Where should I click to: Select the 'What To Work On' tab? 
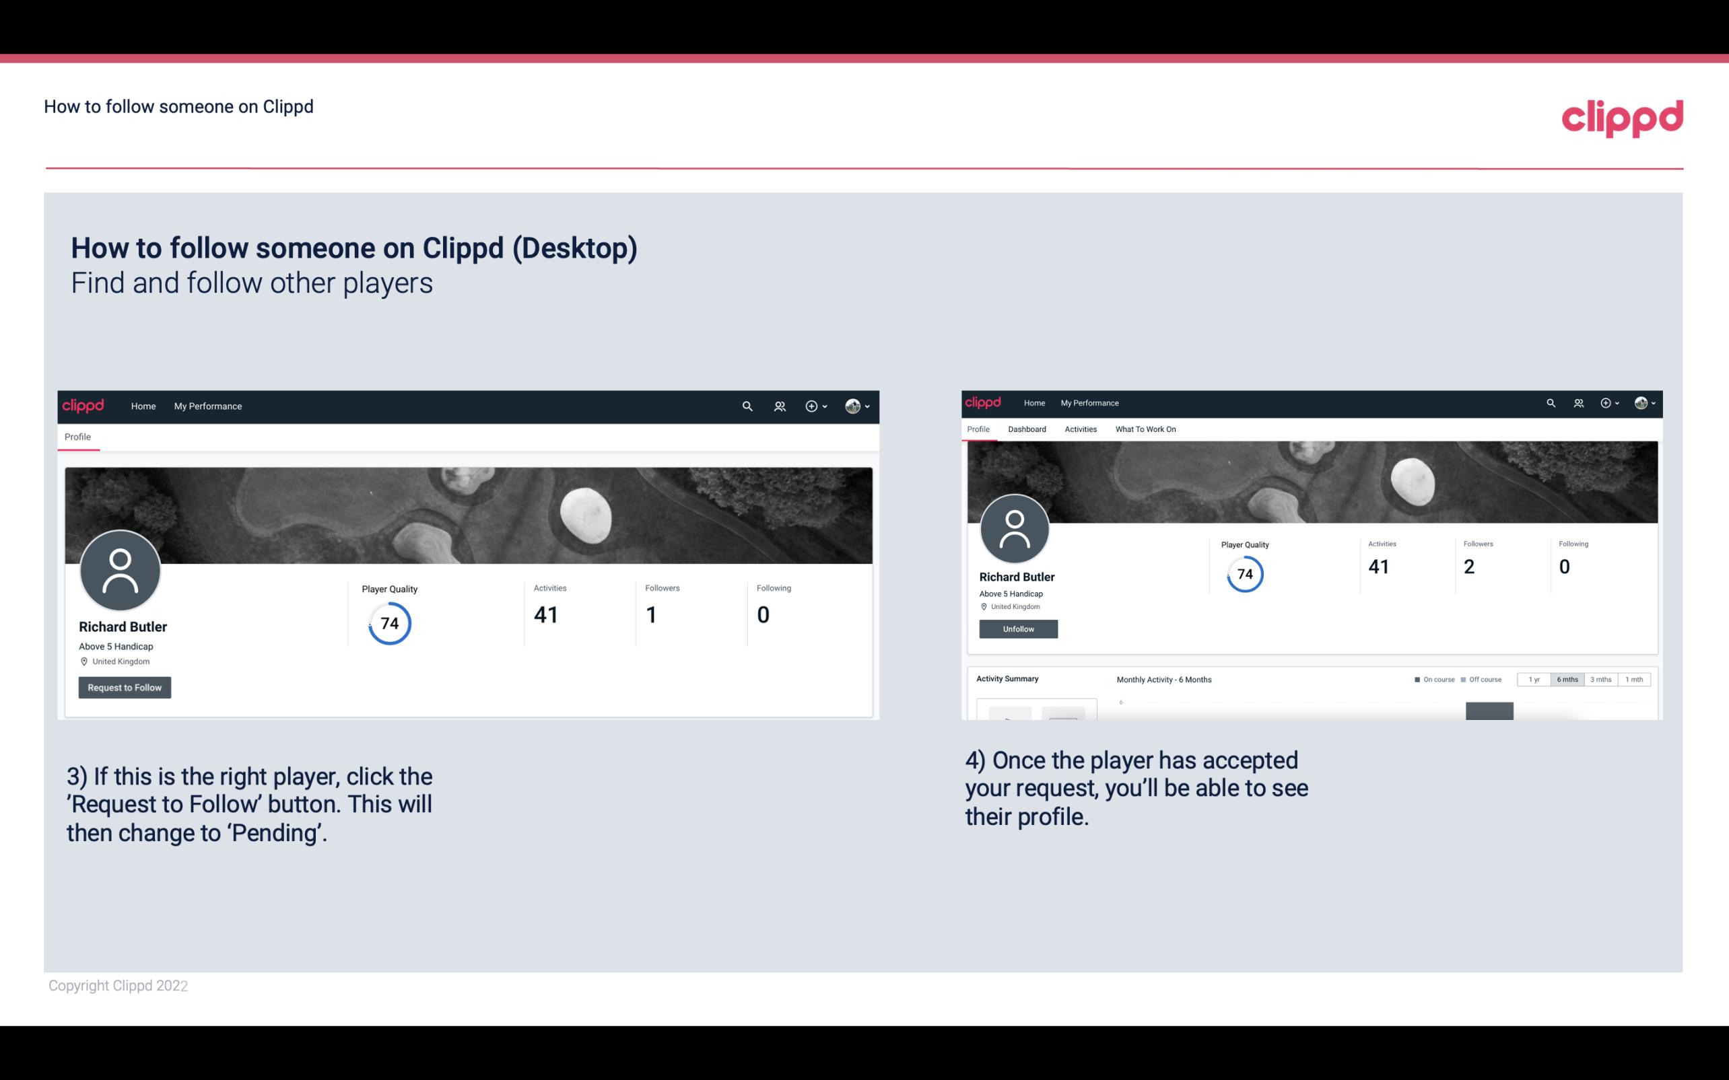point(1145,429)
